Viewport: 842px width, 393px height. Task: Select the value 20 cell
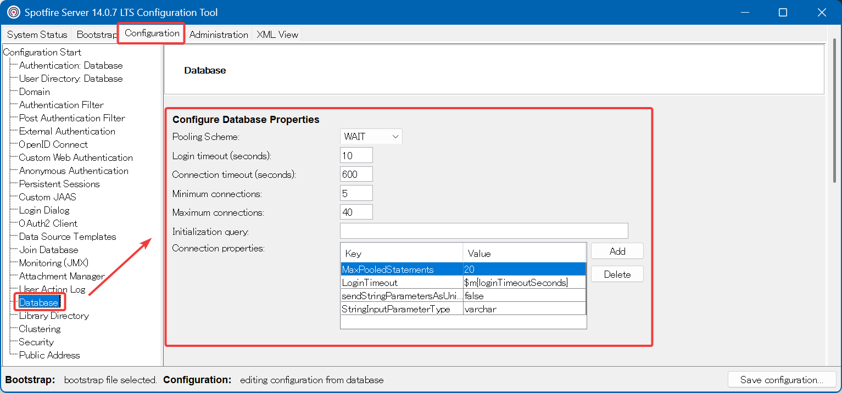[x=525, y=270]
